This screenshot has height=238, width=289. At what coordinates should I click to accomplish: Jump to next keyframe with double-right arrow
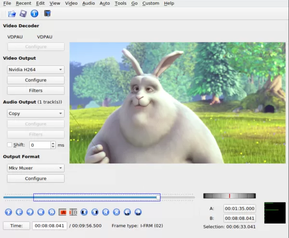click(x=52, y=212)
